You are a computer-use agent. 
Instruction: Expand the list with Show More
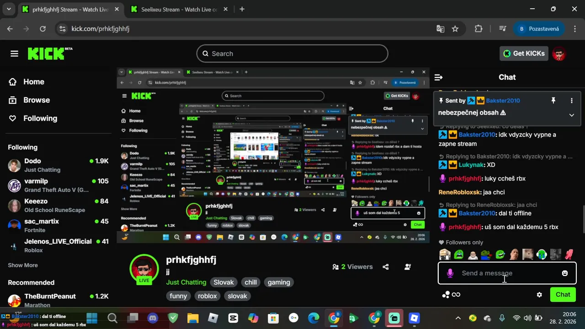tap(23, 265)
